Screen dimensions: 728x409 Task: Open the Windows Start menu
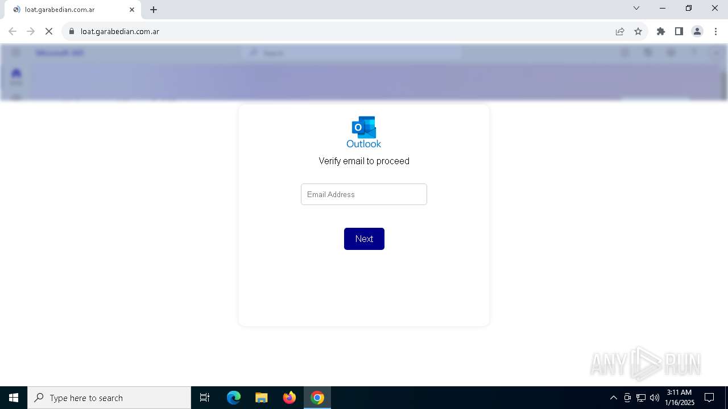pos(14,398)
